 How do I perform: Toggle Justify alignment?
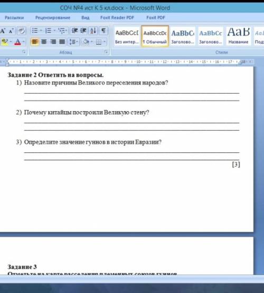tap(62, 42)
